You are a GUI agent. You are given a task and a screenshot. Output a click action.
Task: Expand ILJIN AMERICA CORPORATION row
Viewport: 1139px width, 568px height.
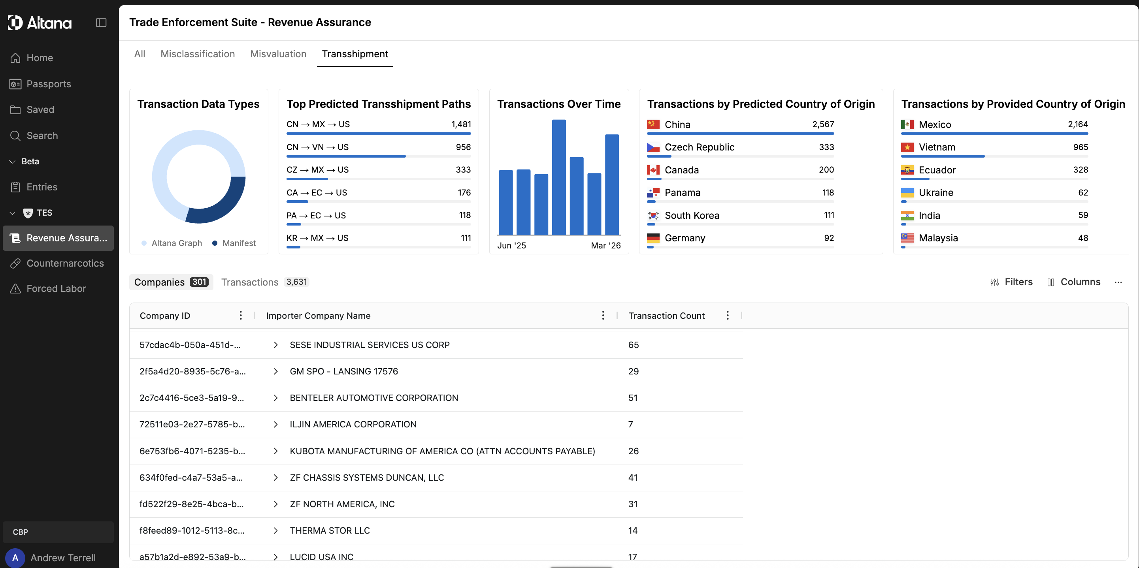click(x=275, y=424)
